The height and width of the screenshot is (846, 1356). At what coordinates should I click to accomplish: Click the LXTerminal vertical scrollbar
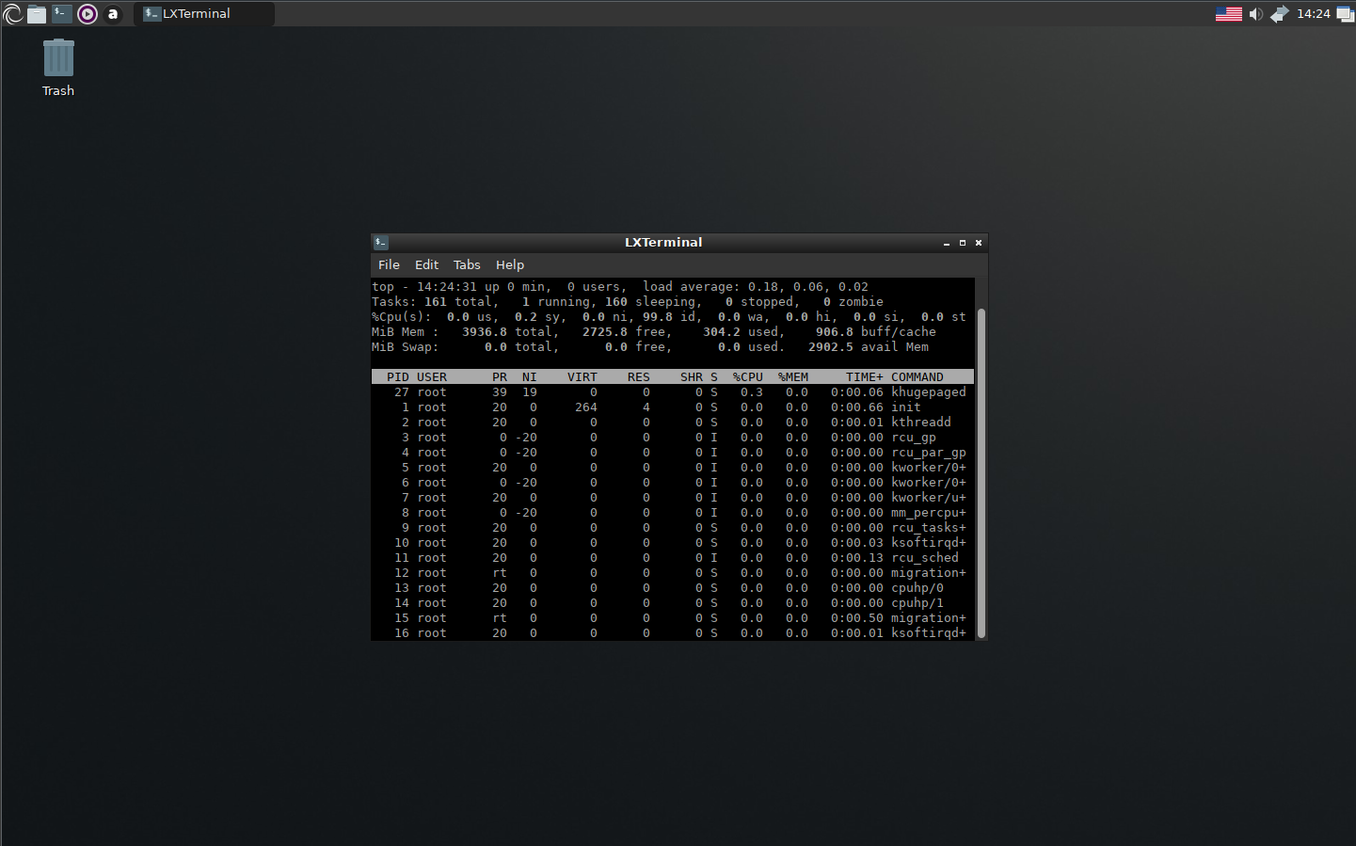click(x=981, y=472)
